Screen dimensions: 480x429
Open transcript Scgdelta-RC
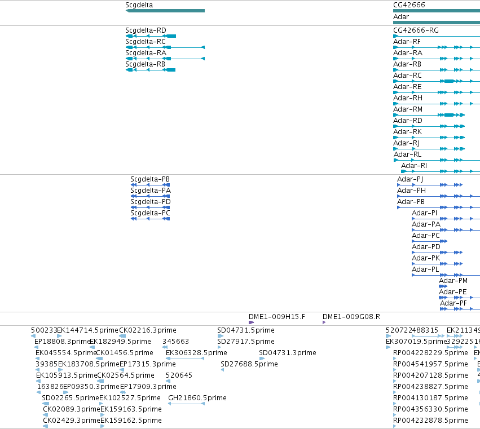click(x=146, y=42)
